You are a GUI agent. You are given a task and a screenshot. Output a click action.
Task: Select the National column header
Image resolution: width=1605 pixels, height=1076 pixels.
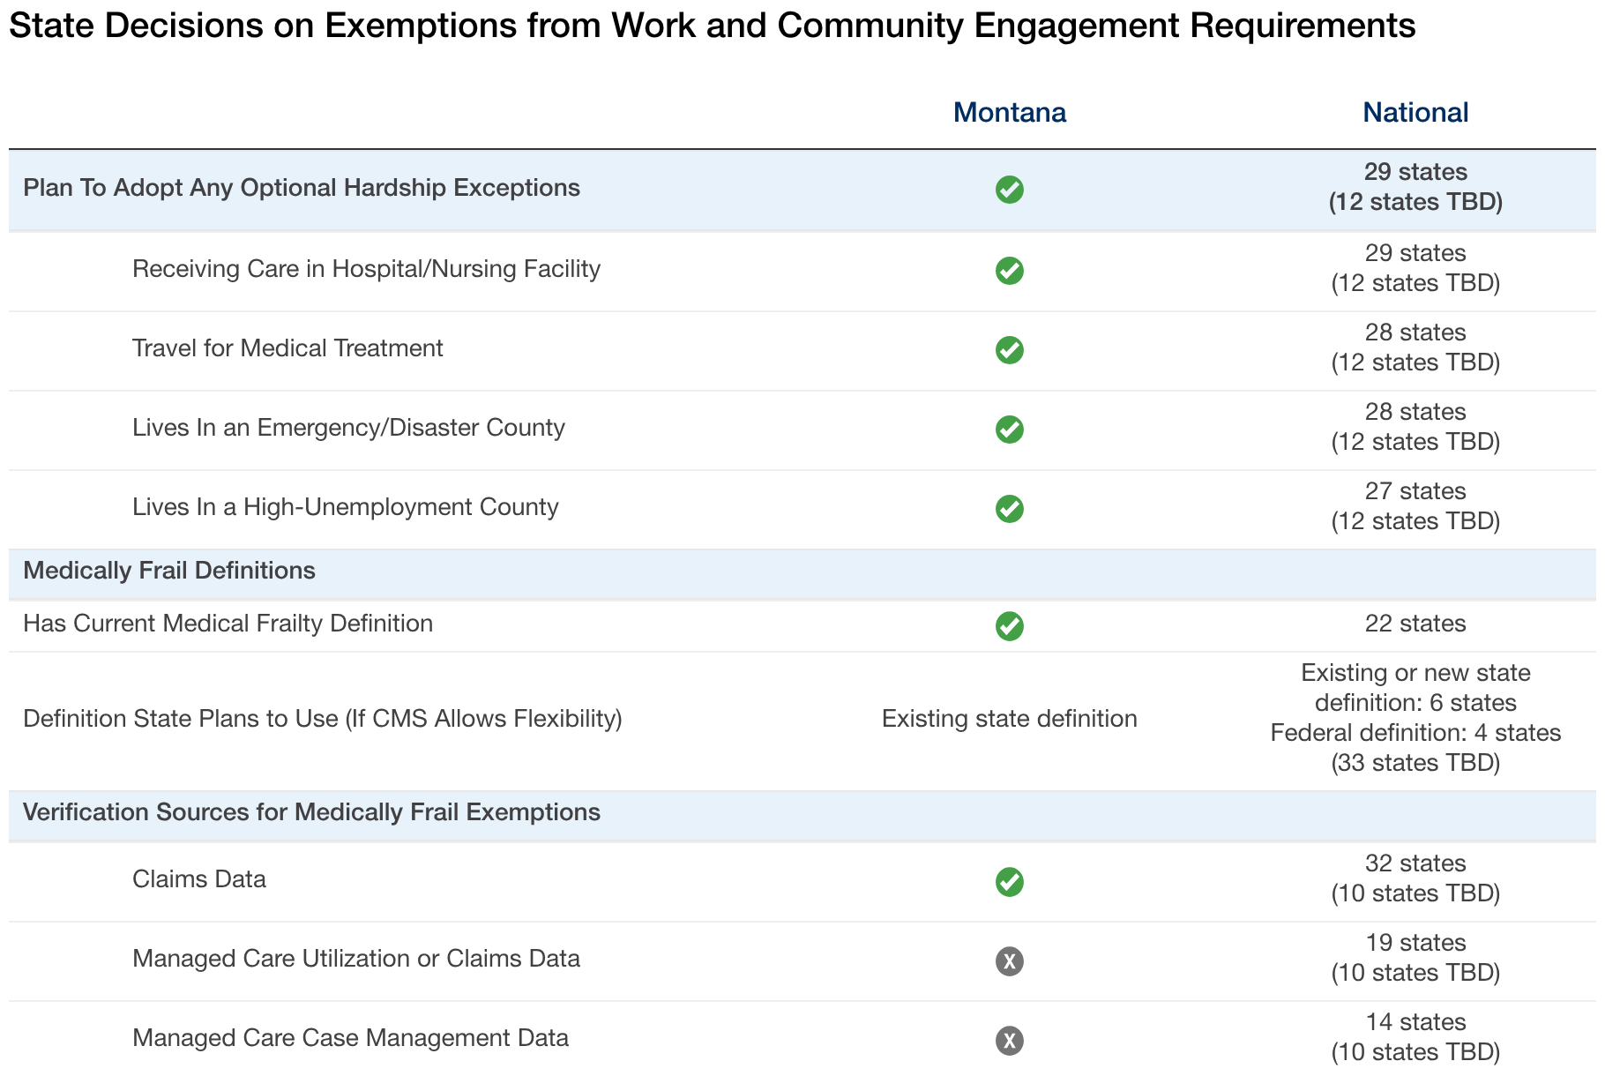click(x=1415, y=113)
